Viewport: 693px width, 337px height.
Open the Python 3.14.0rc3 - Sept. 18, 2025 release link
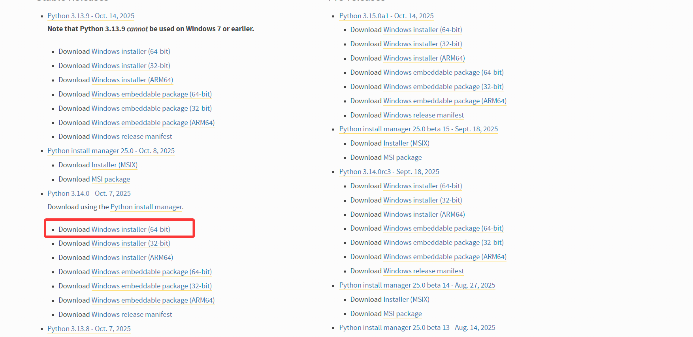coord(389,172)
